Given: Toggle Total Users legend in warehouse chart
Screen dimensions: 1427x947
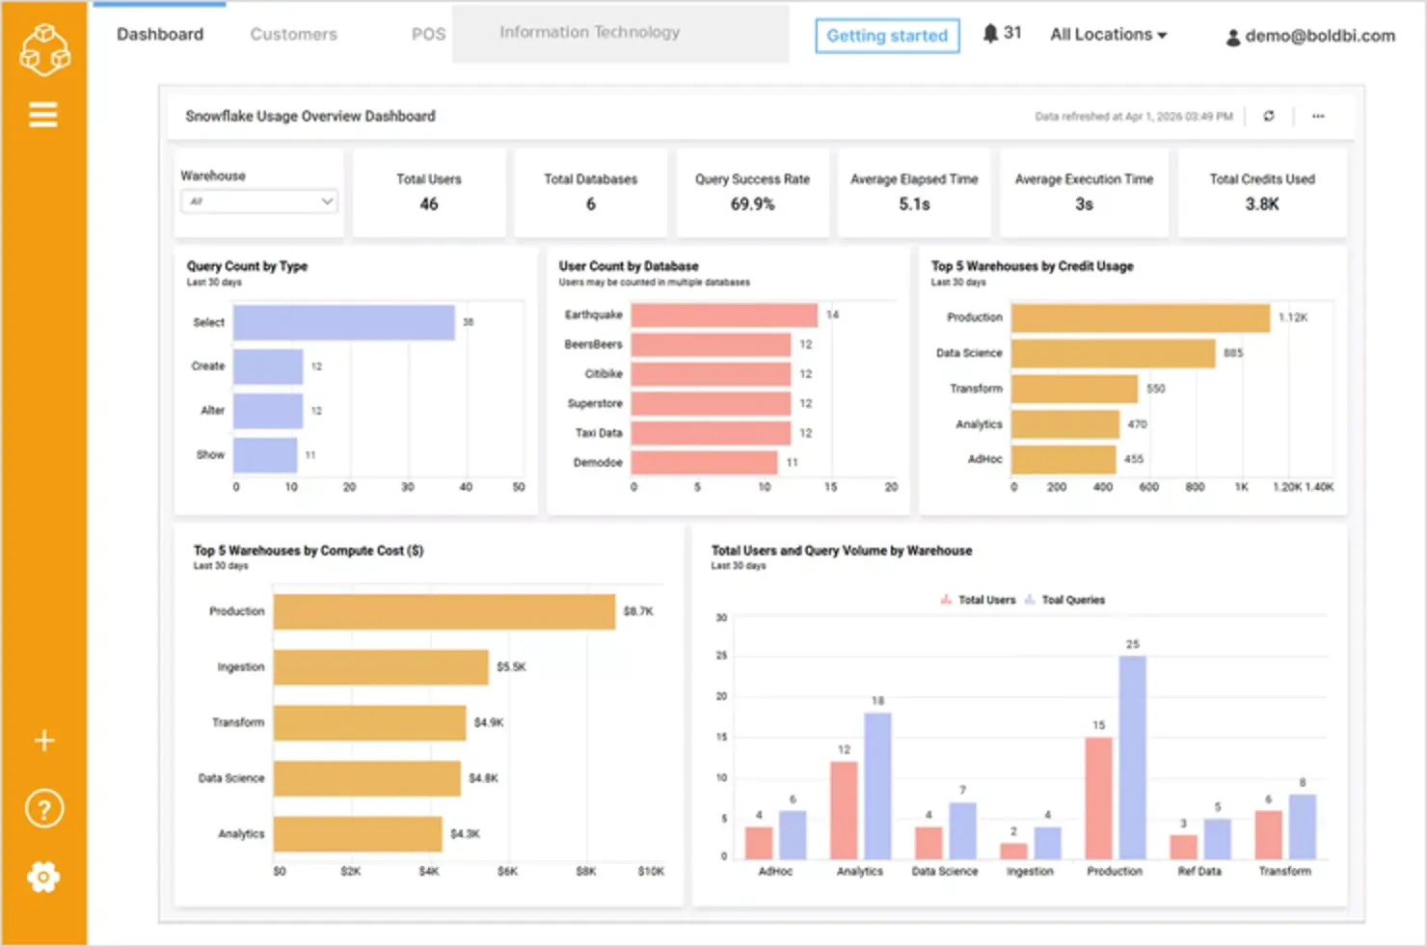Looking at the screenshot, I should [x=978, y=600].
